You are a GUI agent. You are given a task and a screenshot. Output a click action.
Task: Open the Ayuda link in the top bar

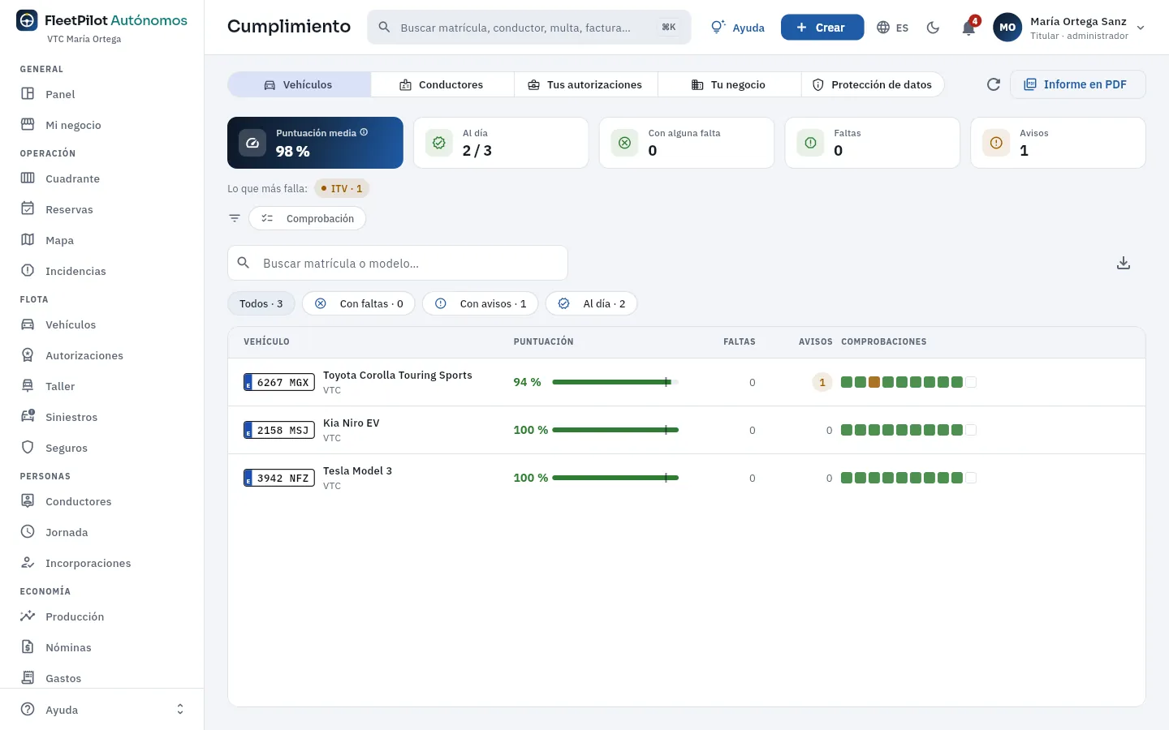[738, 28]
